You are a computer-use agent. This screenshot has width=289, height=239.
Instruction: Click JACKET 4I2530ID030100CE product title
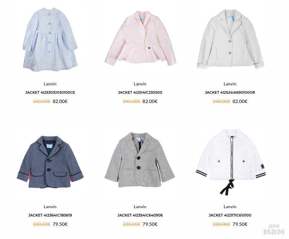click(x=50, y=93)
